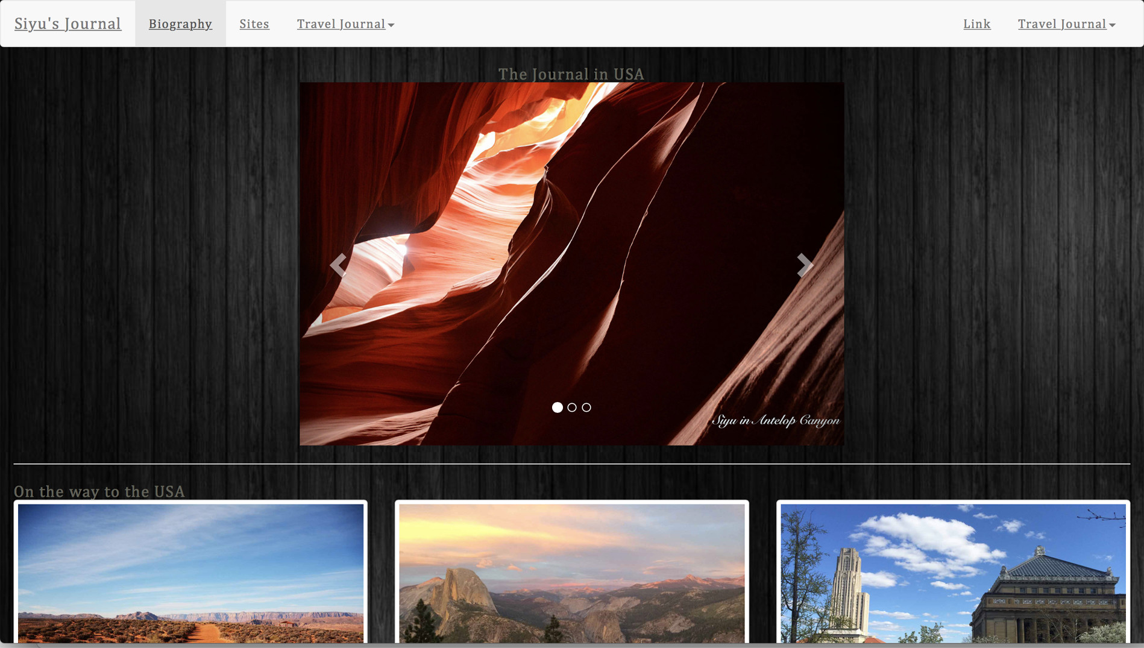Jump to the third carousel indicator dot

tap(586, 407)
